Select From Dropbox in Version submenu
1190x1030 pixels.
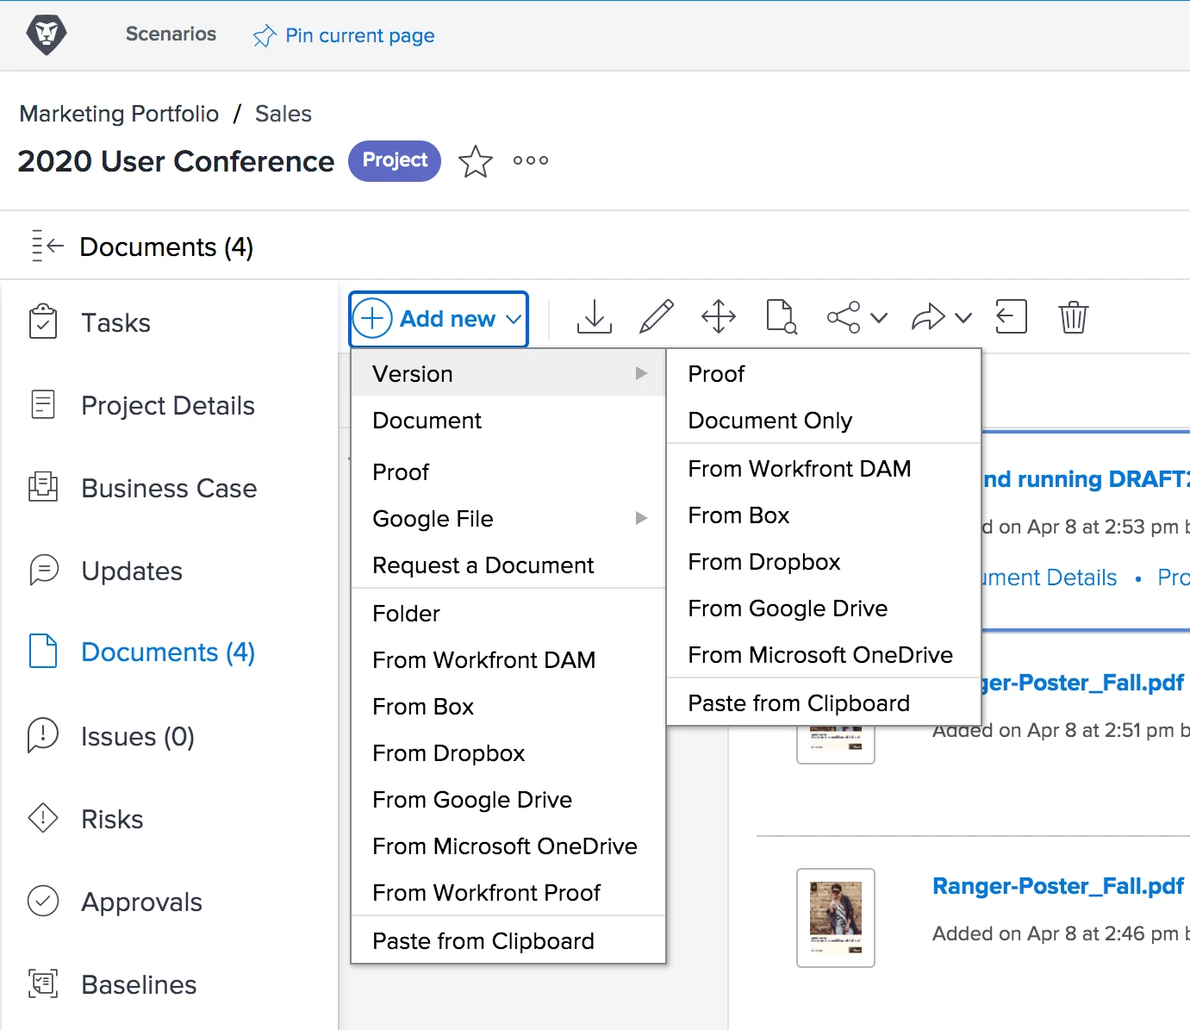coord(824,562)
